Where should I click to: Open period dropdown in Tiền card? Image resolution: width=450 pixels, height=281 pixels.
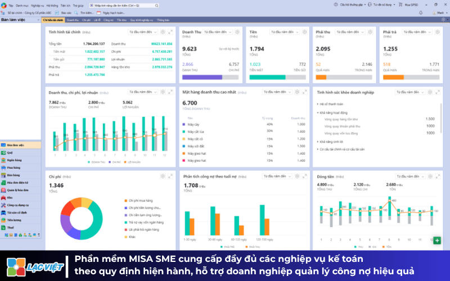click(x=285, y=32)
